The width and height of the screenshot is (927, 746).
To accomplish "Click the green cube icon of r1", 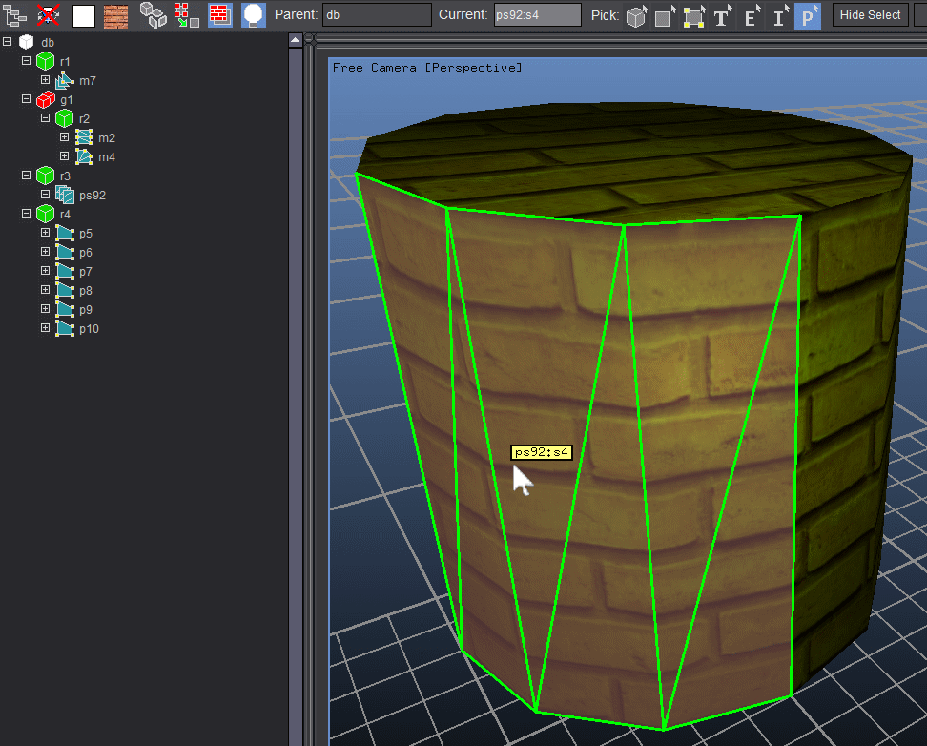I will click(46, 61).
